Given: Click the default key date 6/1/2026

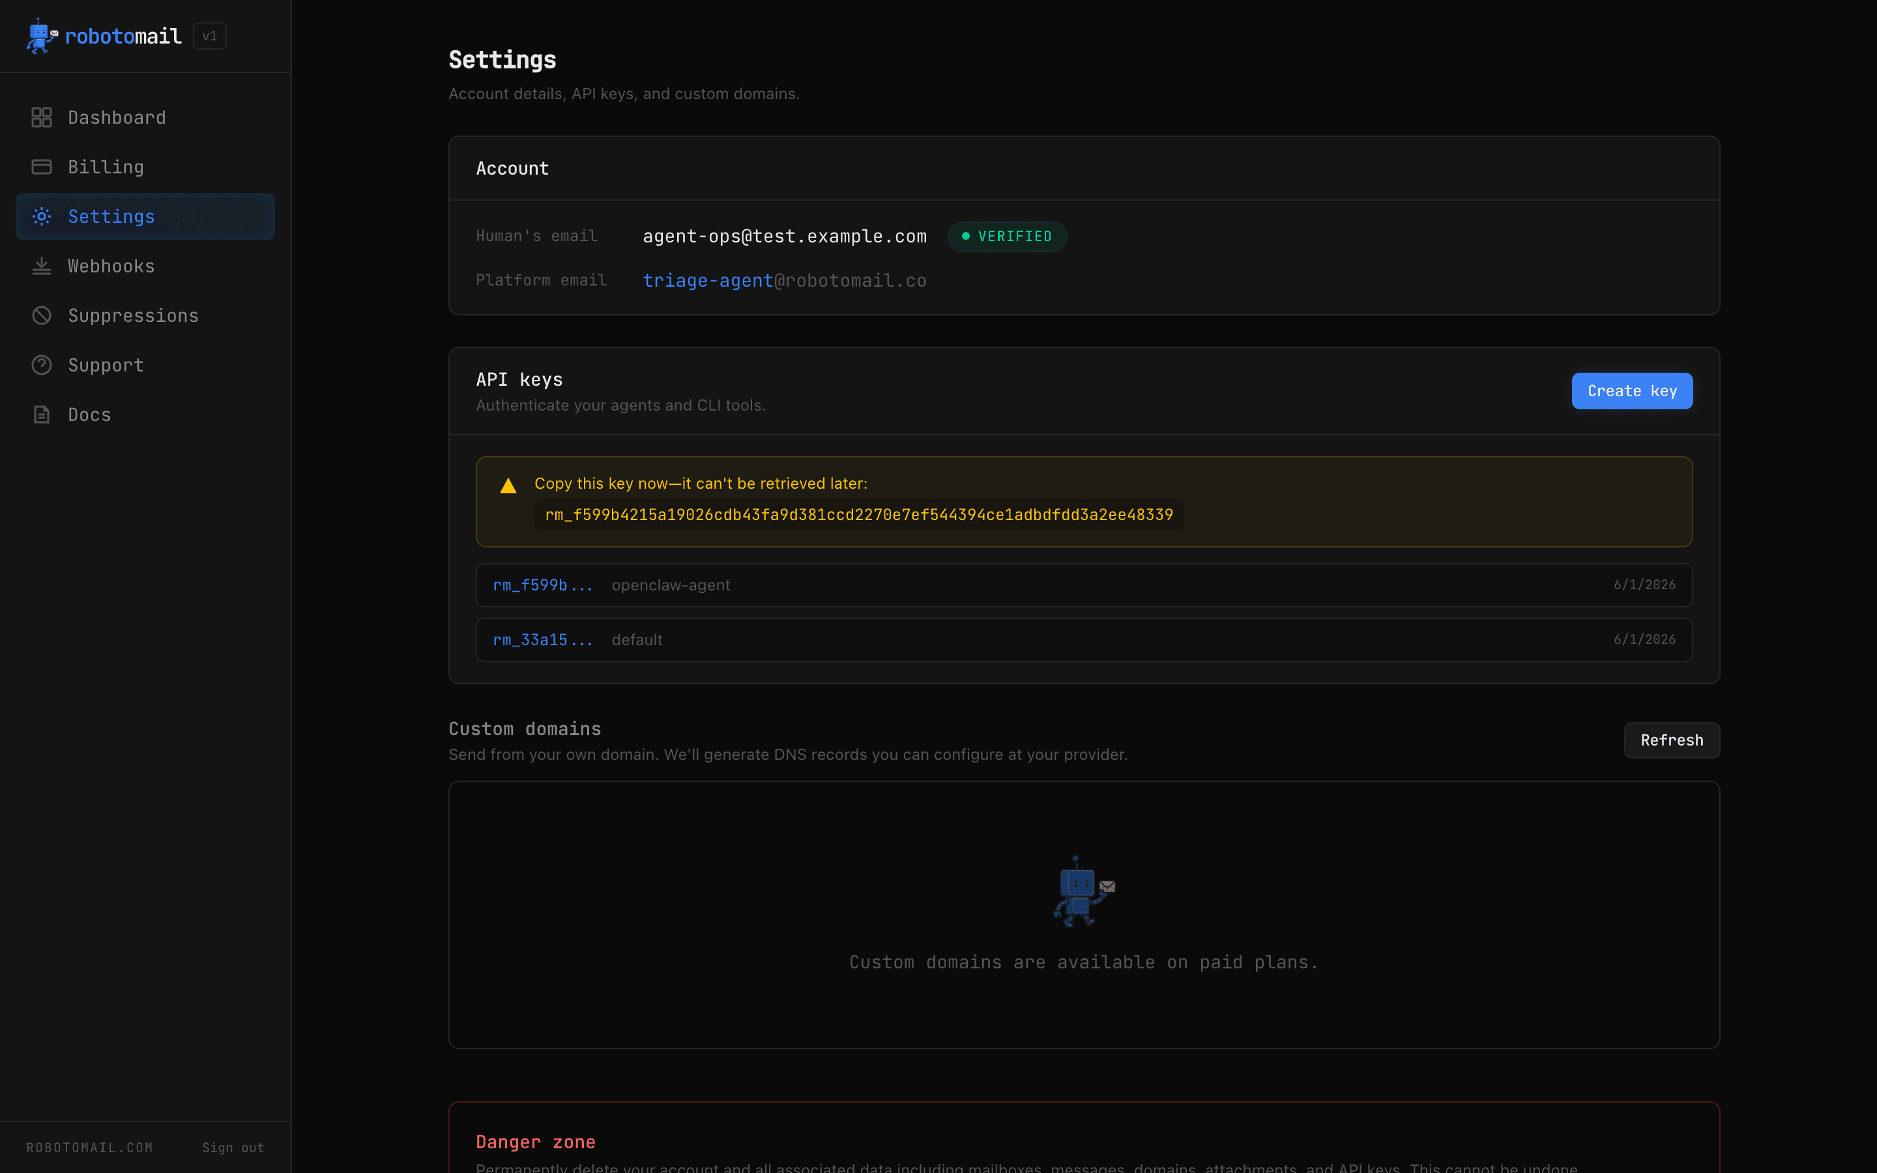Looking at the screenshot, I should (x=1644, y=639).
